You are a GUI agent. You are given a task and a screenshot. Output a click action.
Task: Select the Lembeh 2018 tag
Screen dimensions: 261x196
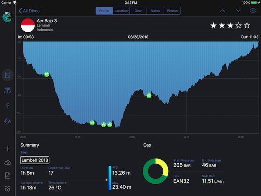pyautogui.click(x=35, y=160)
